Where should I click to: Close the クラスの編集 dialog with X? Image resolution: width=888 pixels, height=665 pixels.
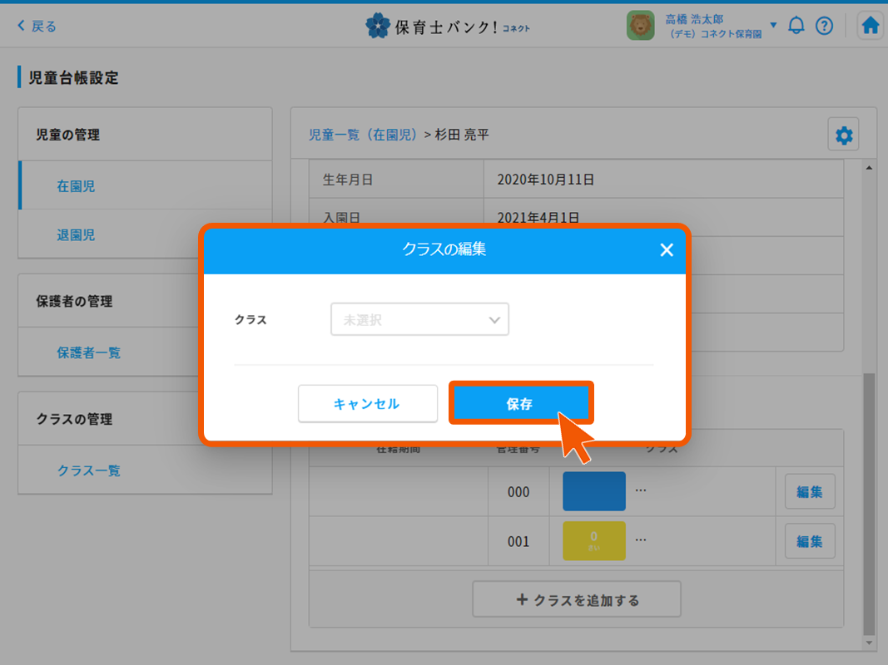click(667, 250)
